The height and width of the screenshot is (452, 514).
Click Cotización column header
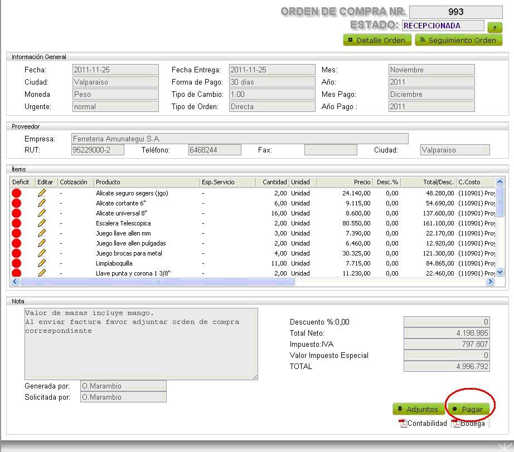coord(74,182)
